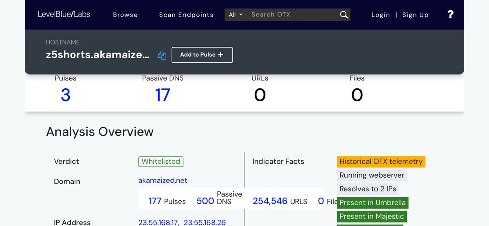Follow the akamaized.net domain link
Image resolution: width=489 pixels, height=226 pixels.
click(163, 180)
